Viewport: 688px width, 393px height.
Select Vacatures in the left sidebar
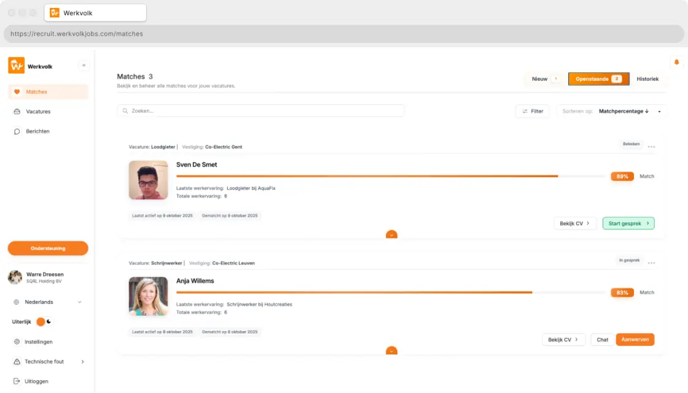point(38,111)
